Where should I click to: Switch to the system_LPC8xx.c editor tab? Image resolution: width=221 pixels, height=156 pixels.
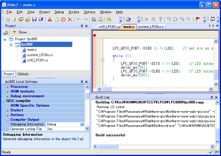click(x=151, y=27)
